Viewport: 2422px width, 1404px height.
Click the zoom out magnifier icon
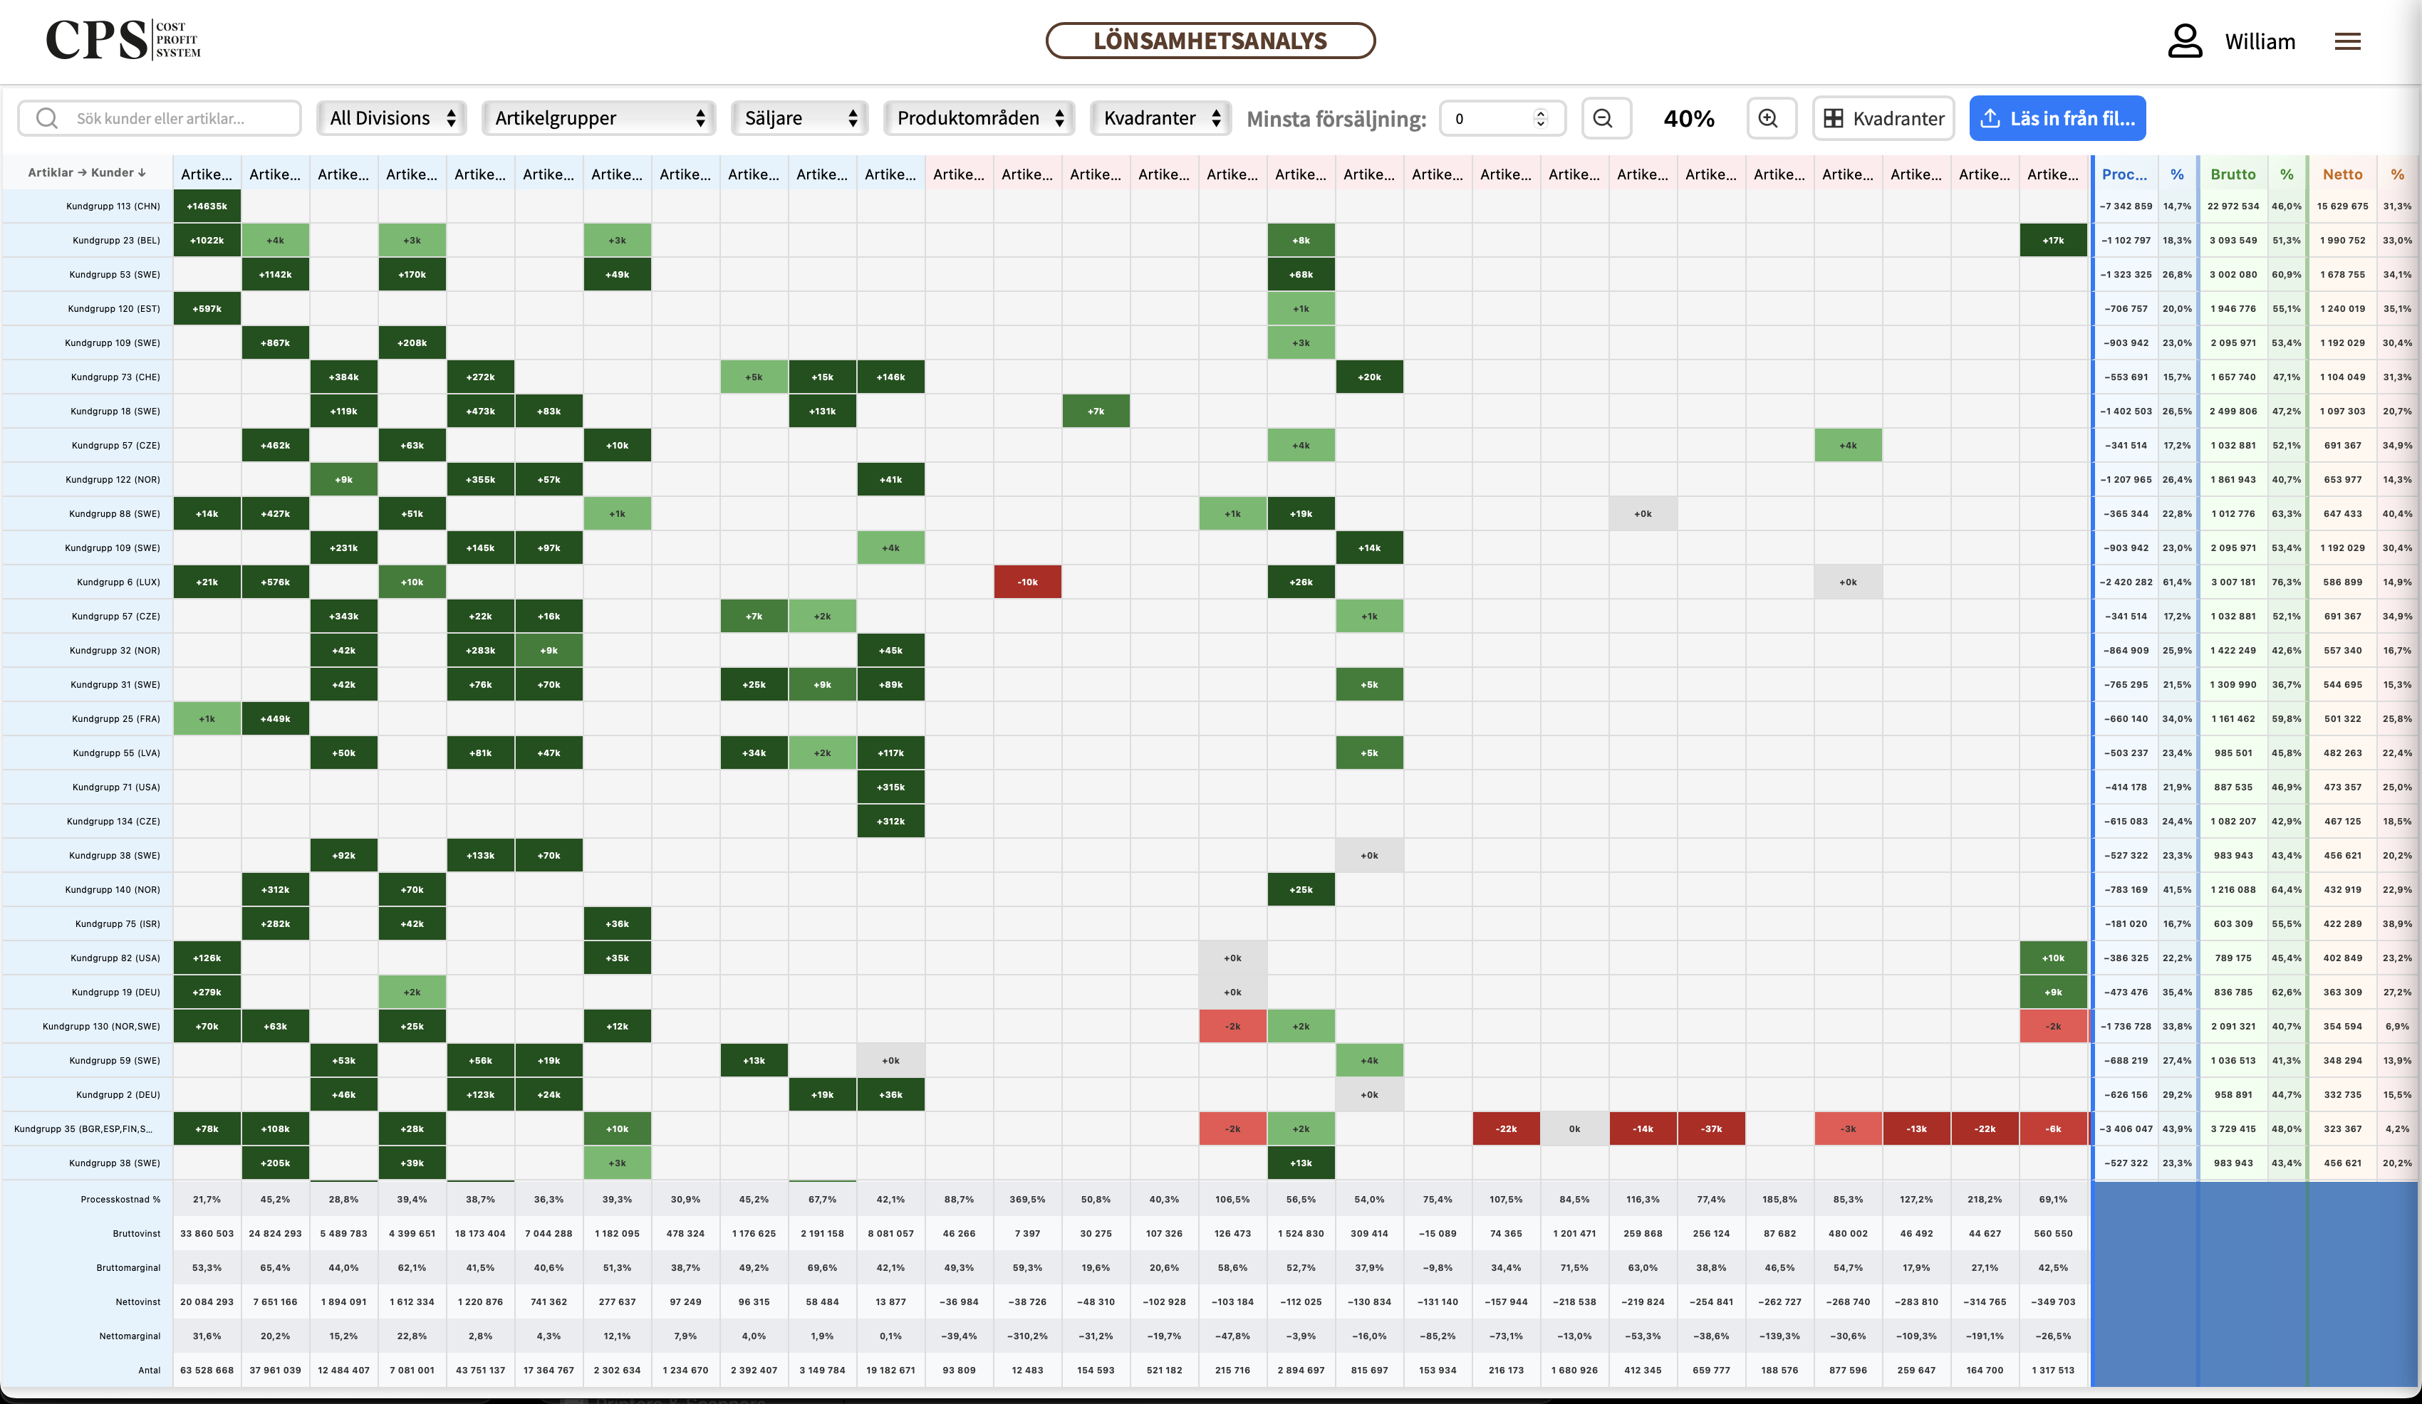point(1603,118)
